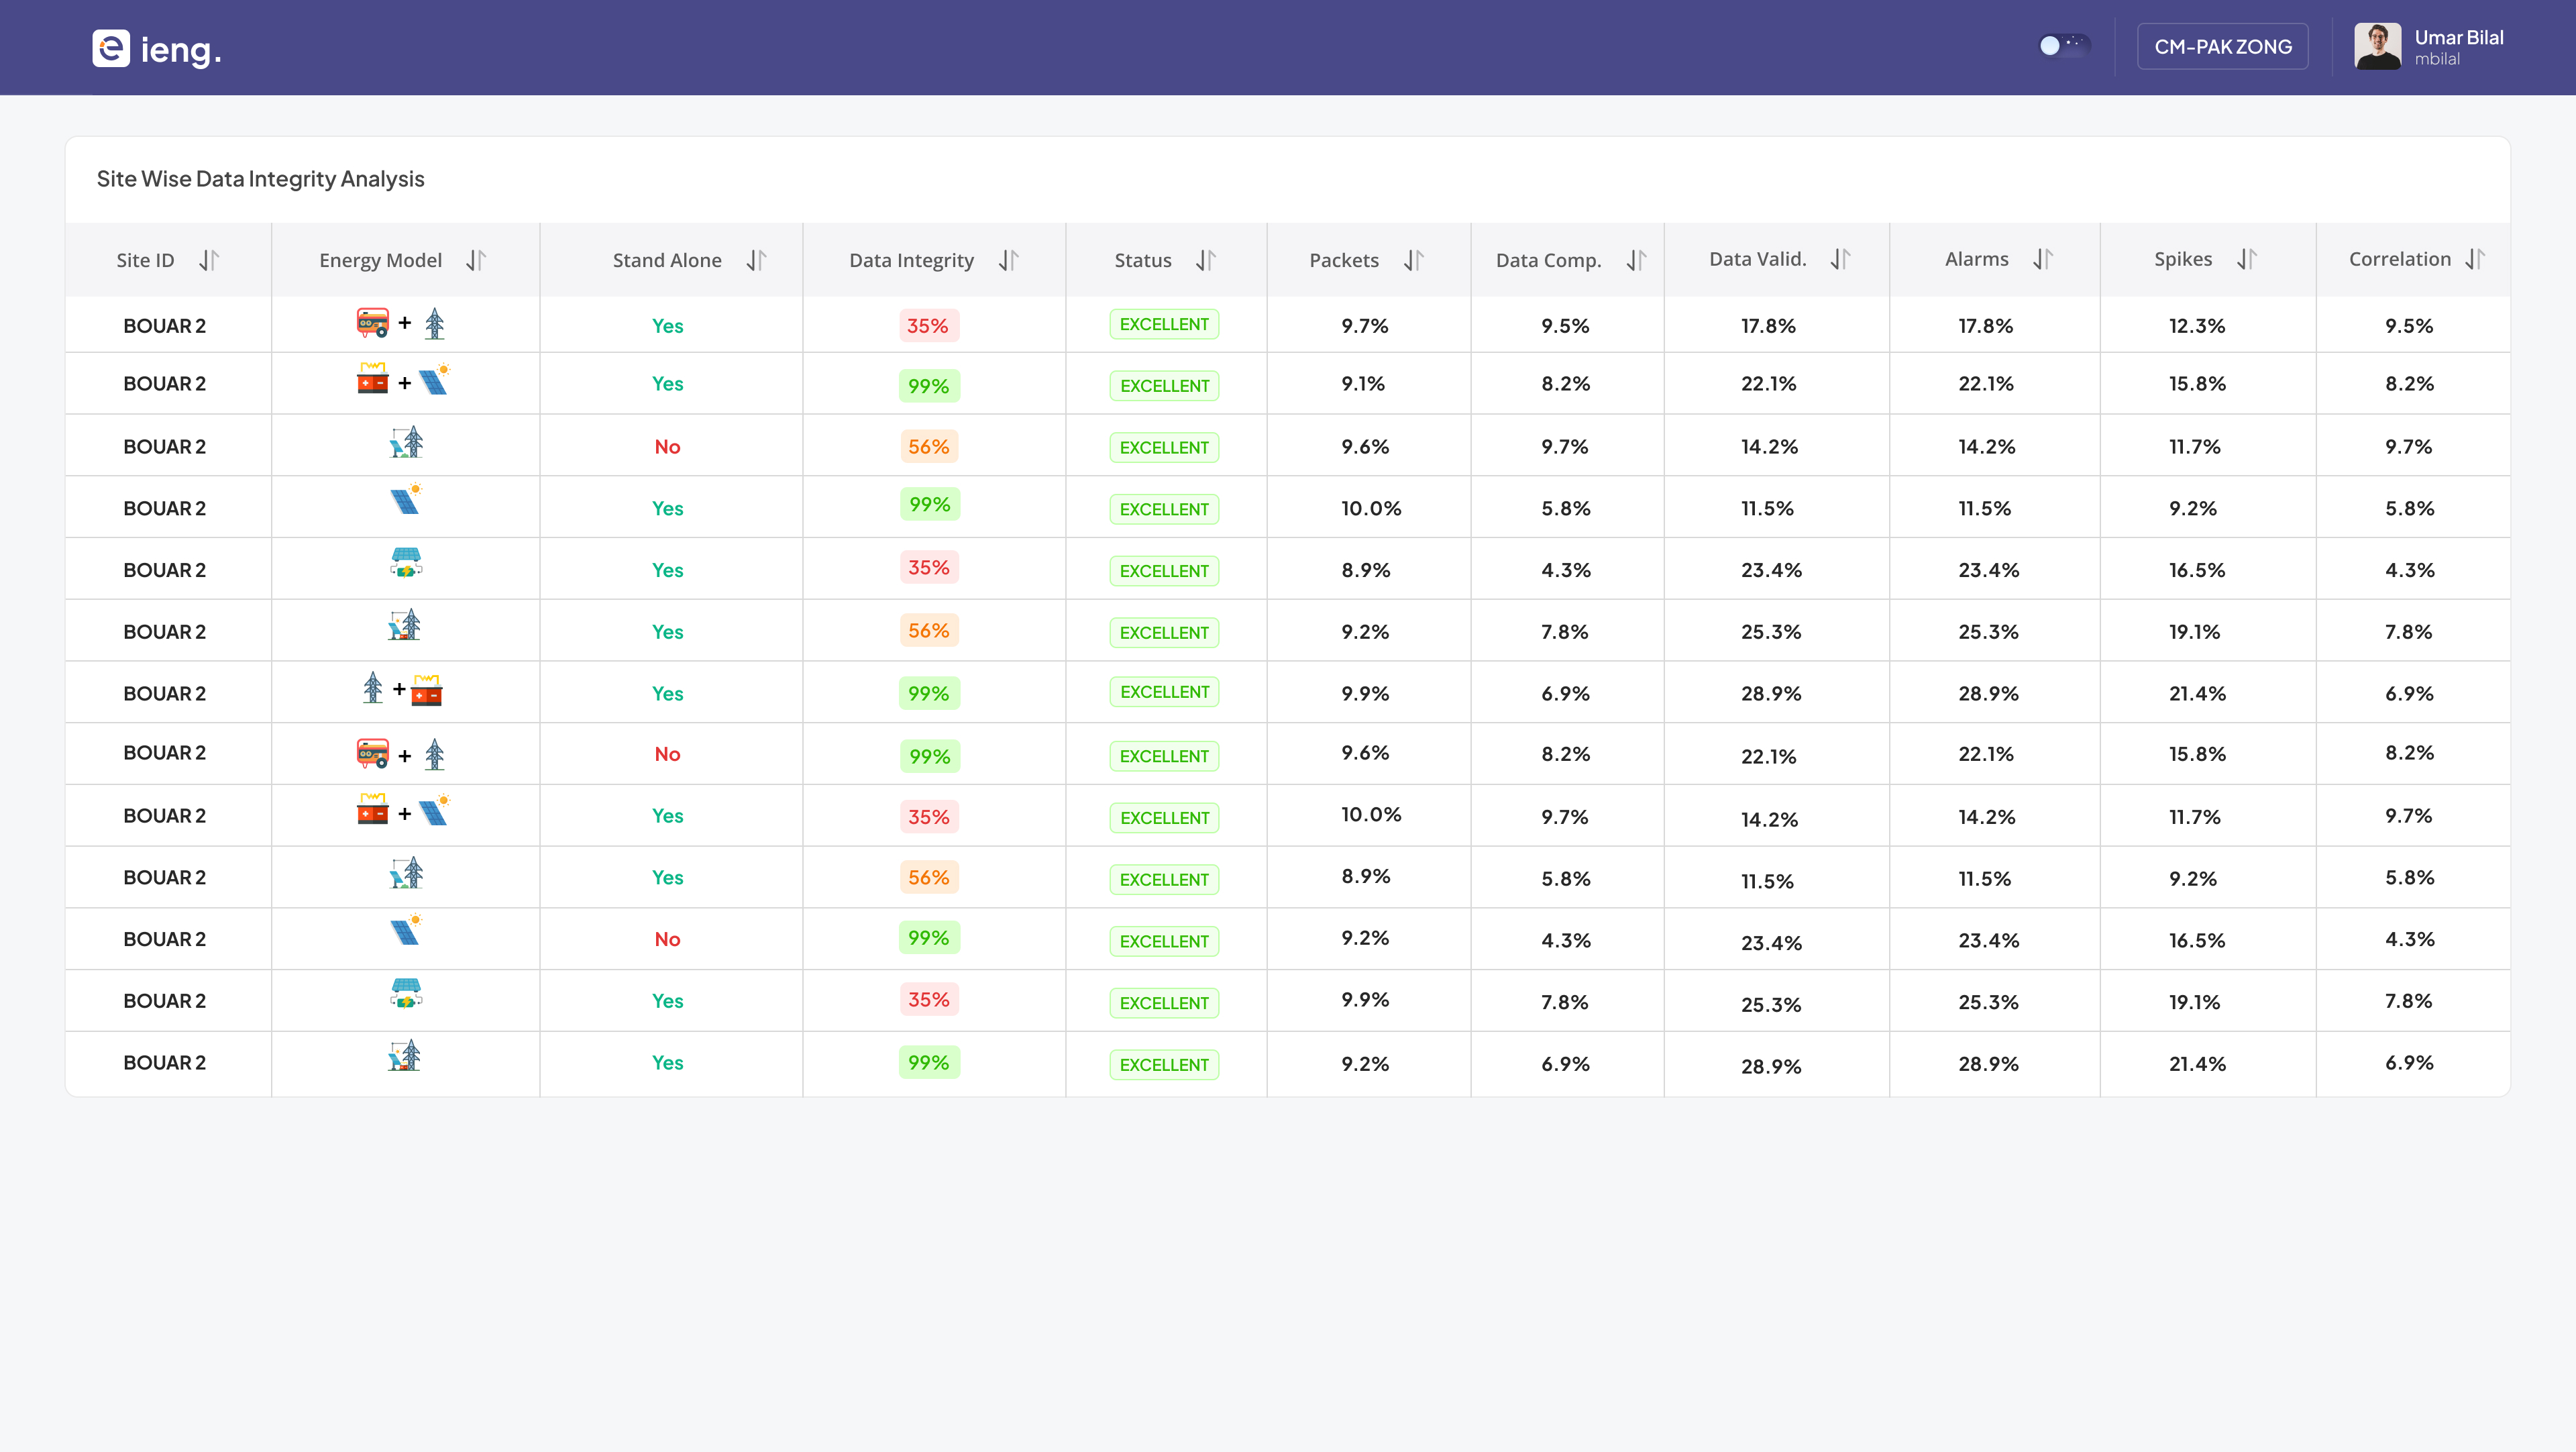Sort by Packets column
The image size is (2576, 1452).
[x=1413, y=260]
